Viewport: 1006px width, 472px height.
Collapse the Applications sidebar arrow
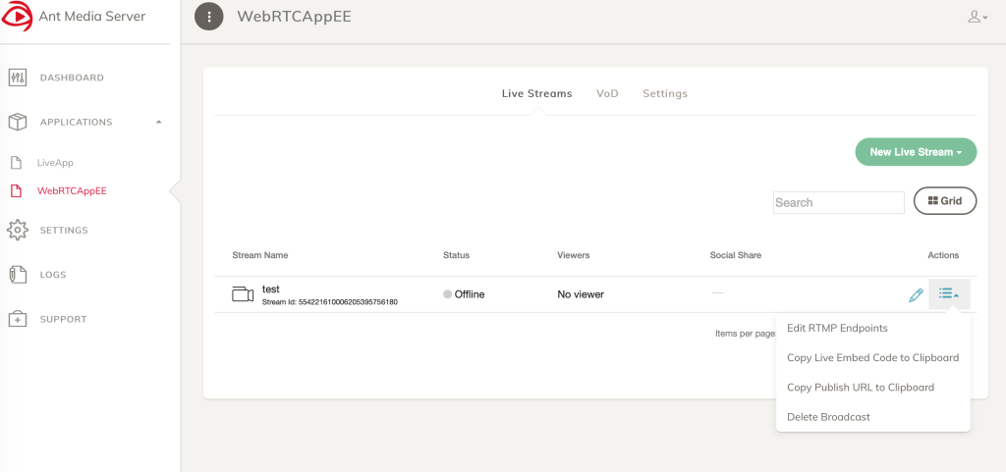click(159, 122)
